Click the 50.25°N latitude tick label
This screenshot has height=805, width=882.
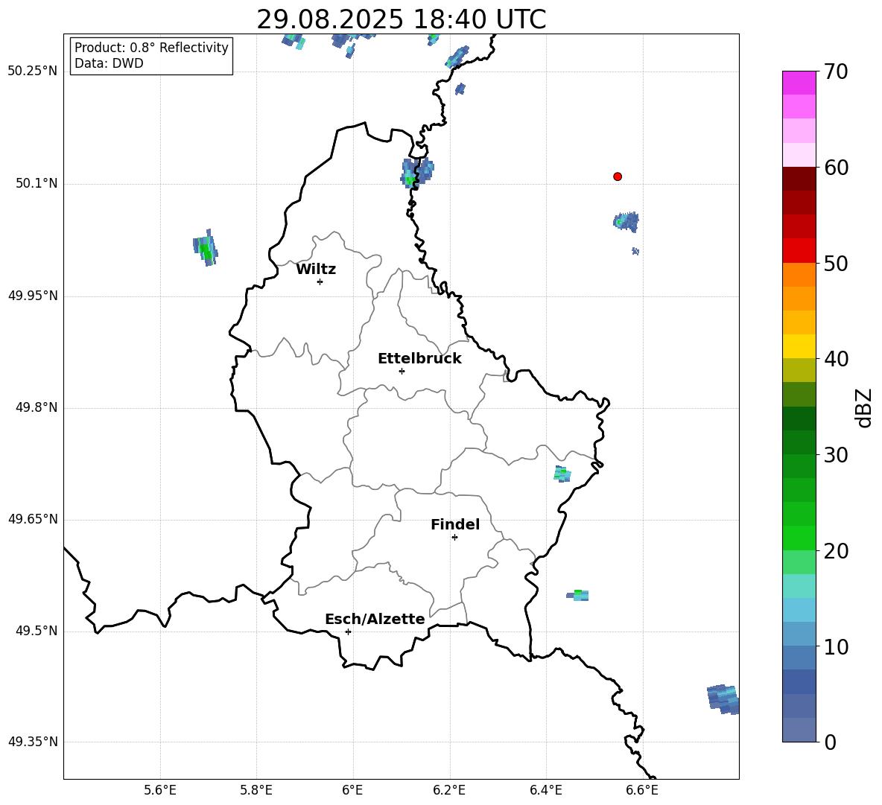[33, 71]
